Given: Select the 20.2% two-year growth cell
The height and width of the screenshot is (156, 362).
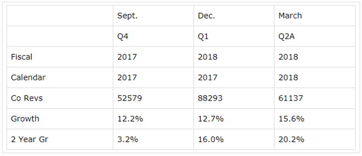Looking at the screenshot, I should pyautogui.click(x=291, y=139).
